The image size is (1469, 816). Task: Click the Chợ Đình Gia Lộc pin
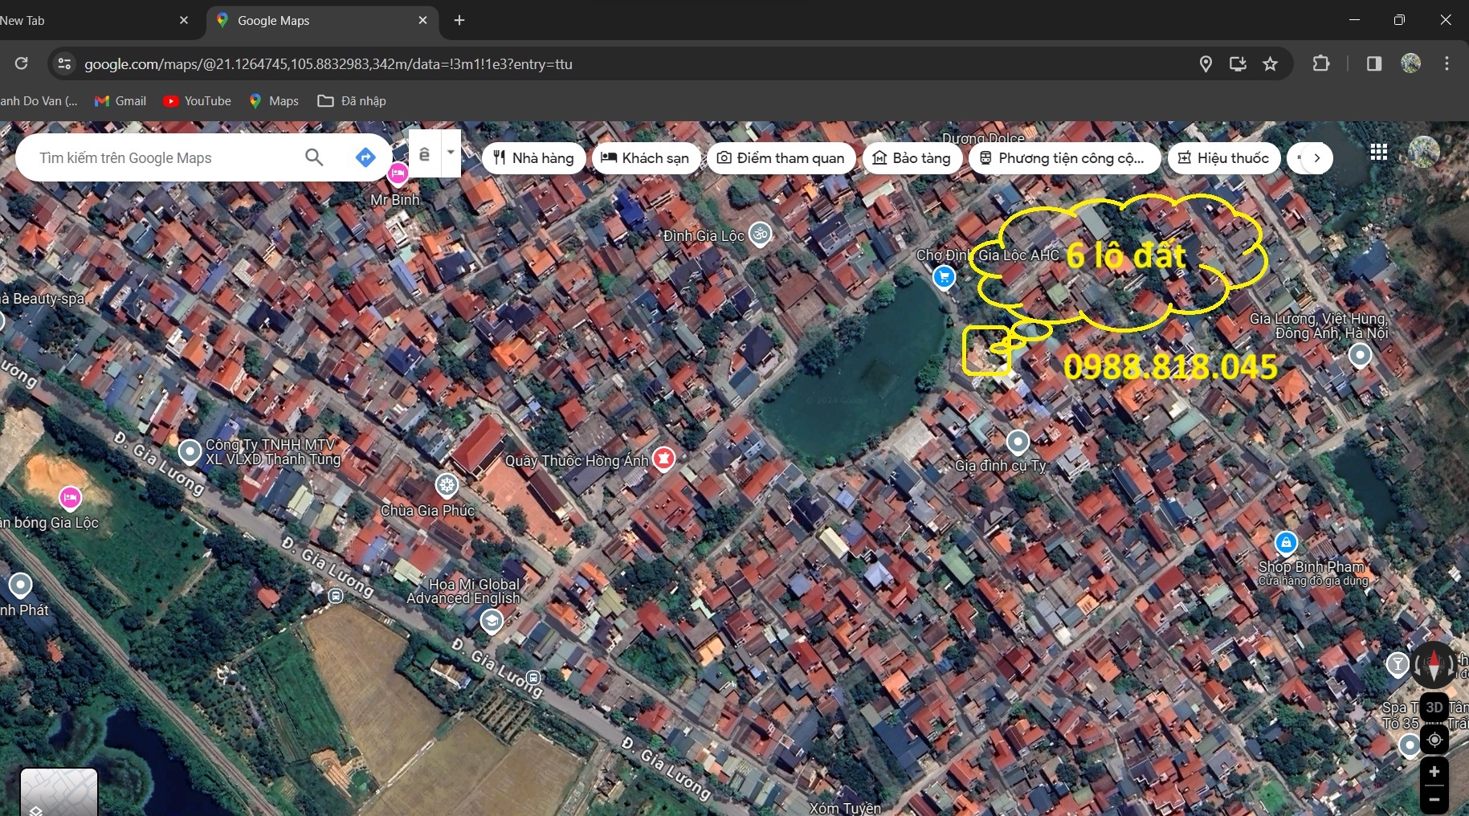pyautogui.click(x=944, y=277)
